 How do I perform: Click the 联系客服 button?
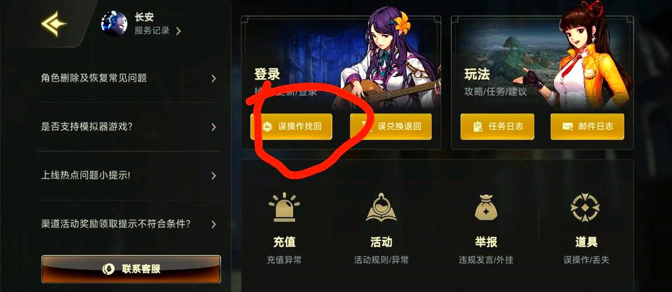tap(131, 269)
